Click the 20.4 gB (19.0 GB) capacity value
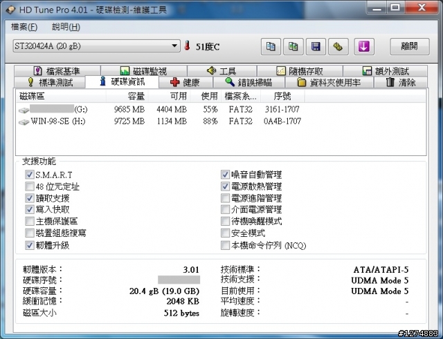 [165, 291]
